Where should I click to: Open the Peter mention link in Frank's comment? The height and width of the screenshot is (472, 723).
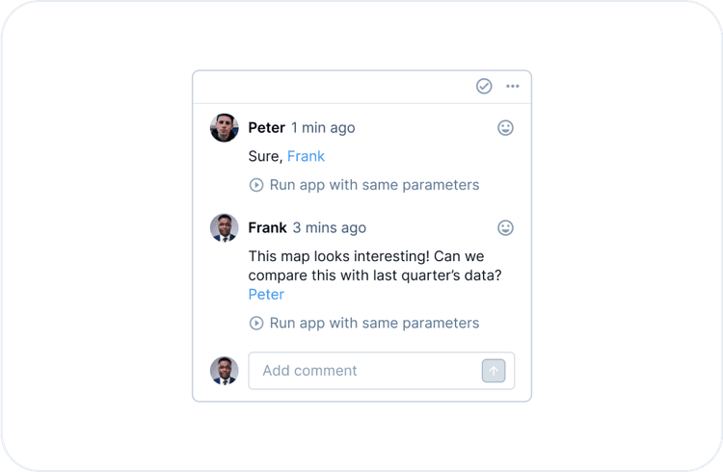(266, 294)
